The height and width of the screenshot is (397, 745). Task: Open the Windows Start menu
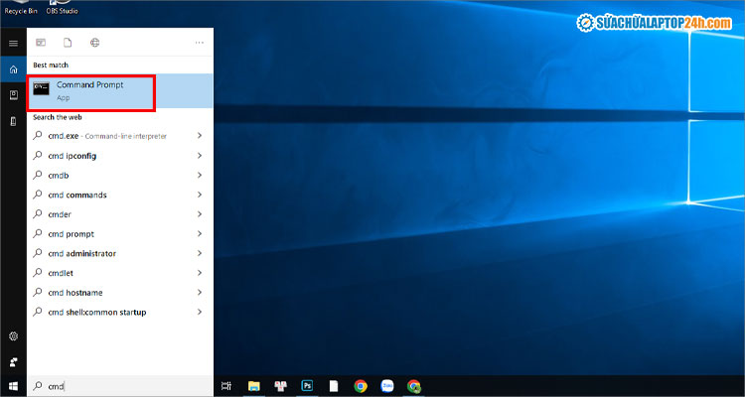click(x=13, y=386)
